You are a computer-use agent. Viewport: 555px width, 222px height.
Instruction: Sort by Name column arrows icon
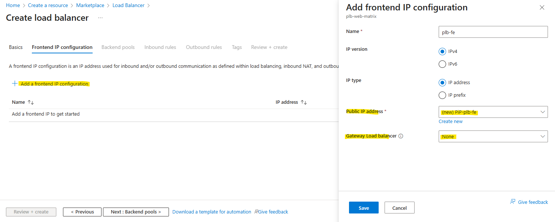click(31, 102)
